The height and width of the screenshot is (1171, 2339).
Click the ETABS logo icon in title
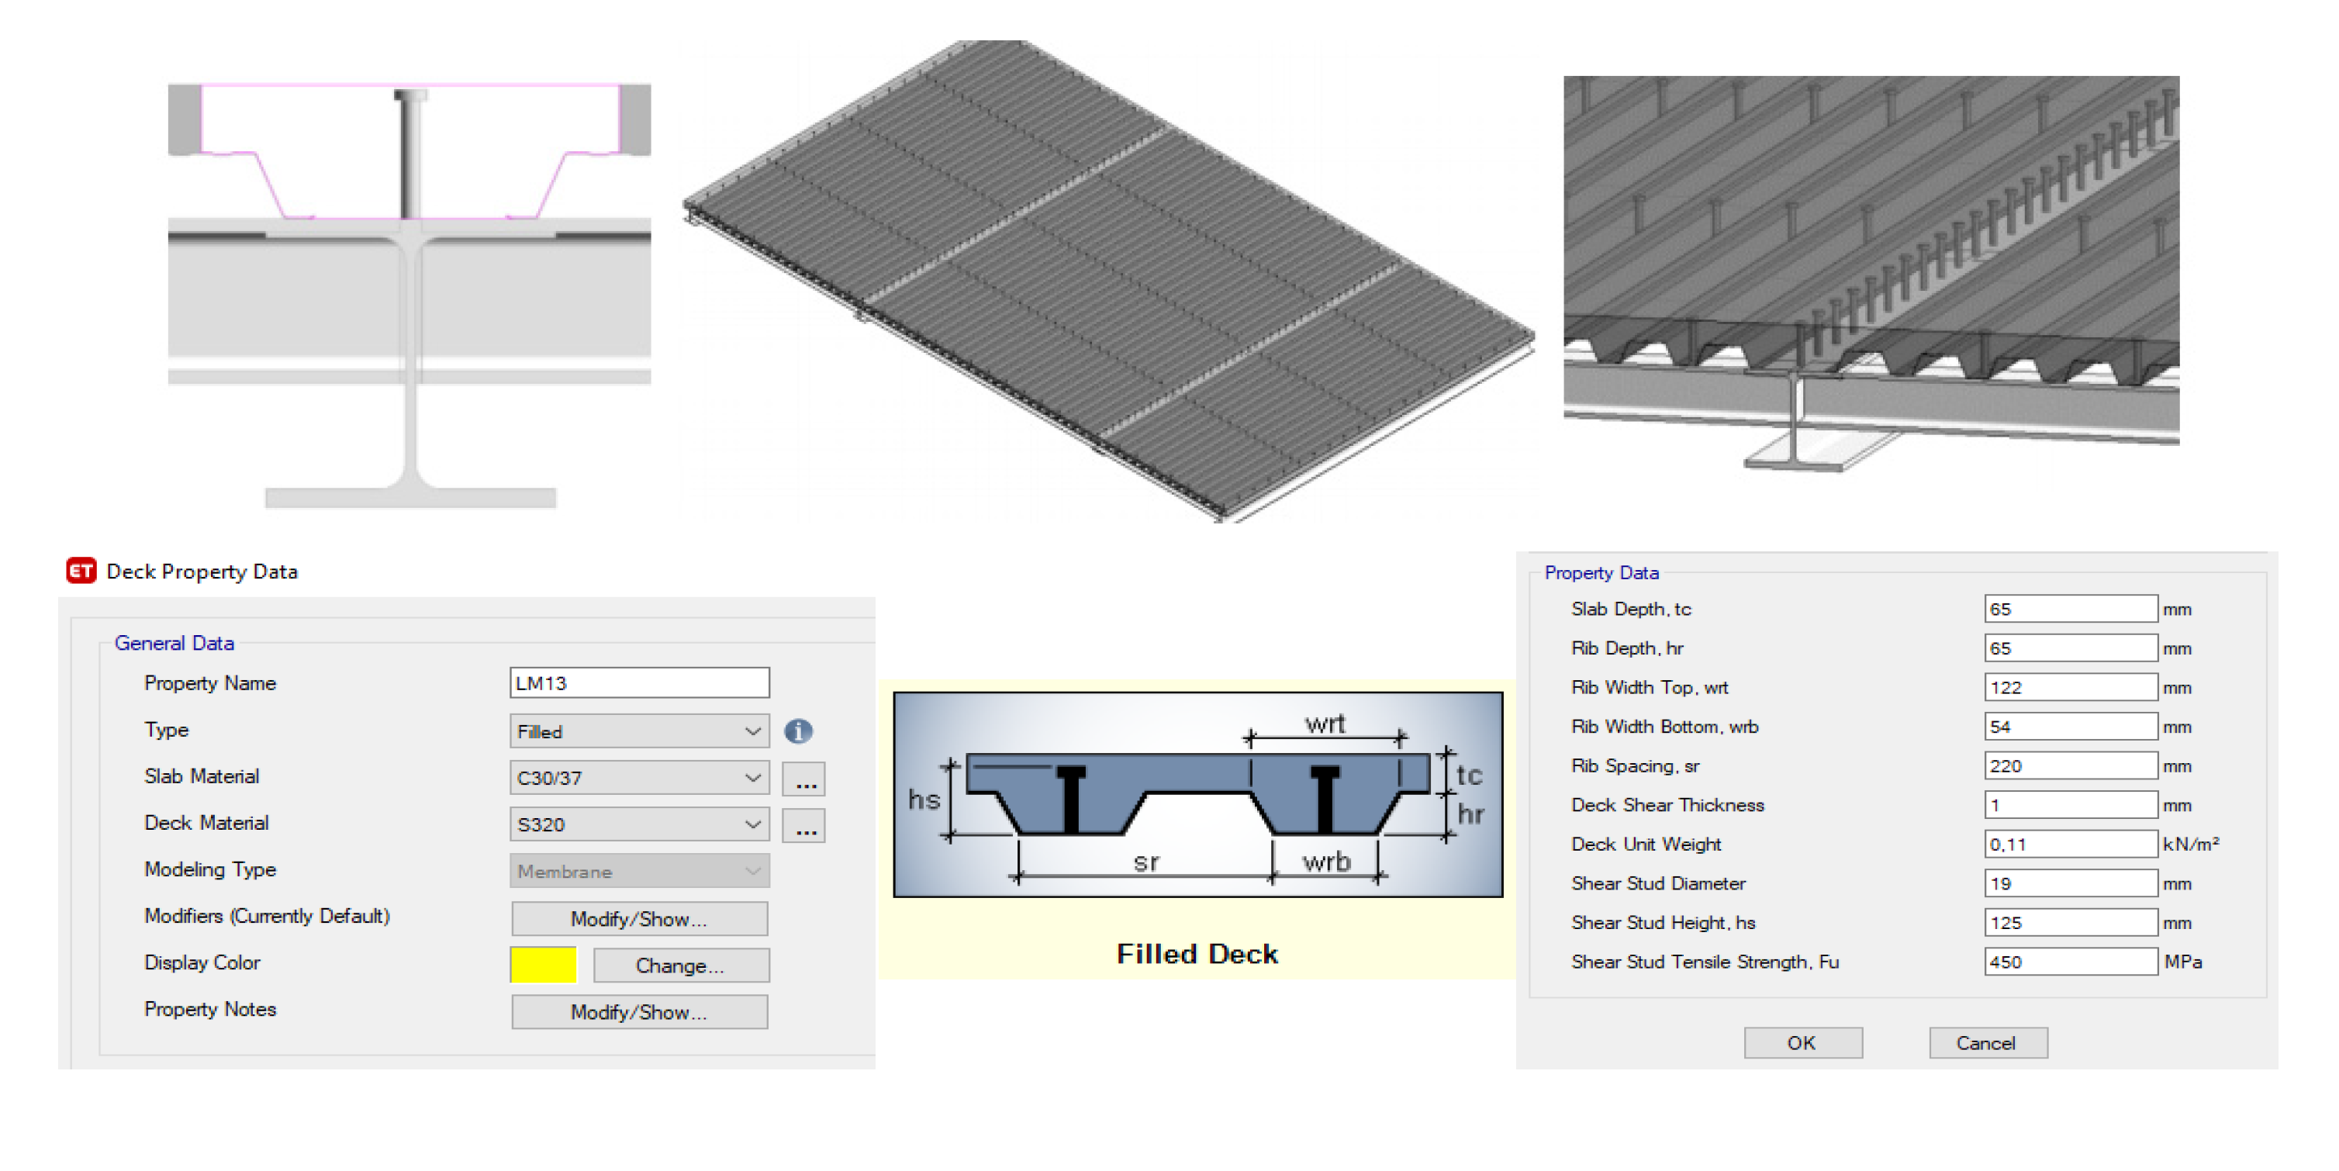click(81, 571)
